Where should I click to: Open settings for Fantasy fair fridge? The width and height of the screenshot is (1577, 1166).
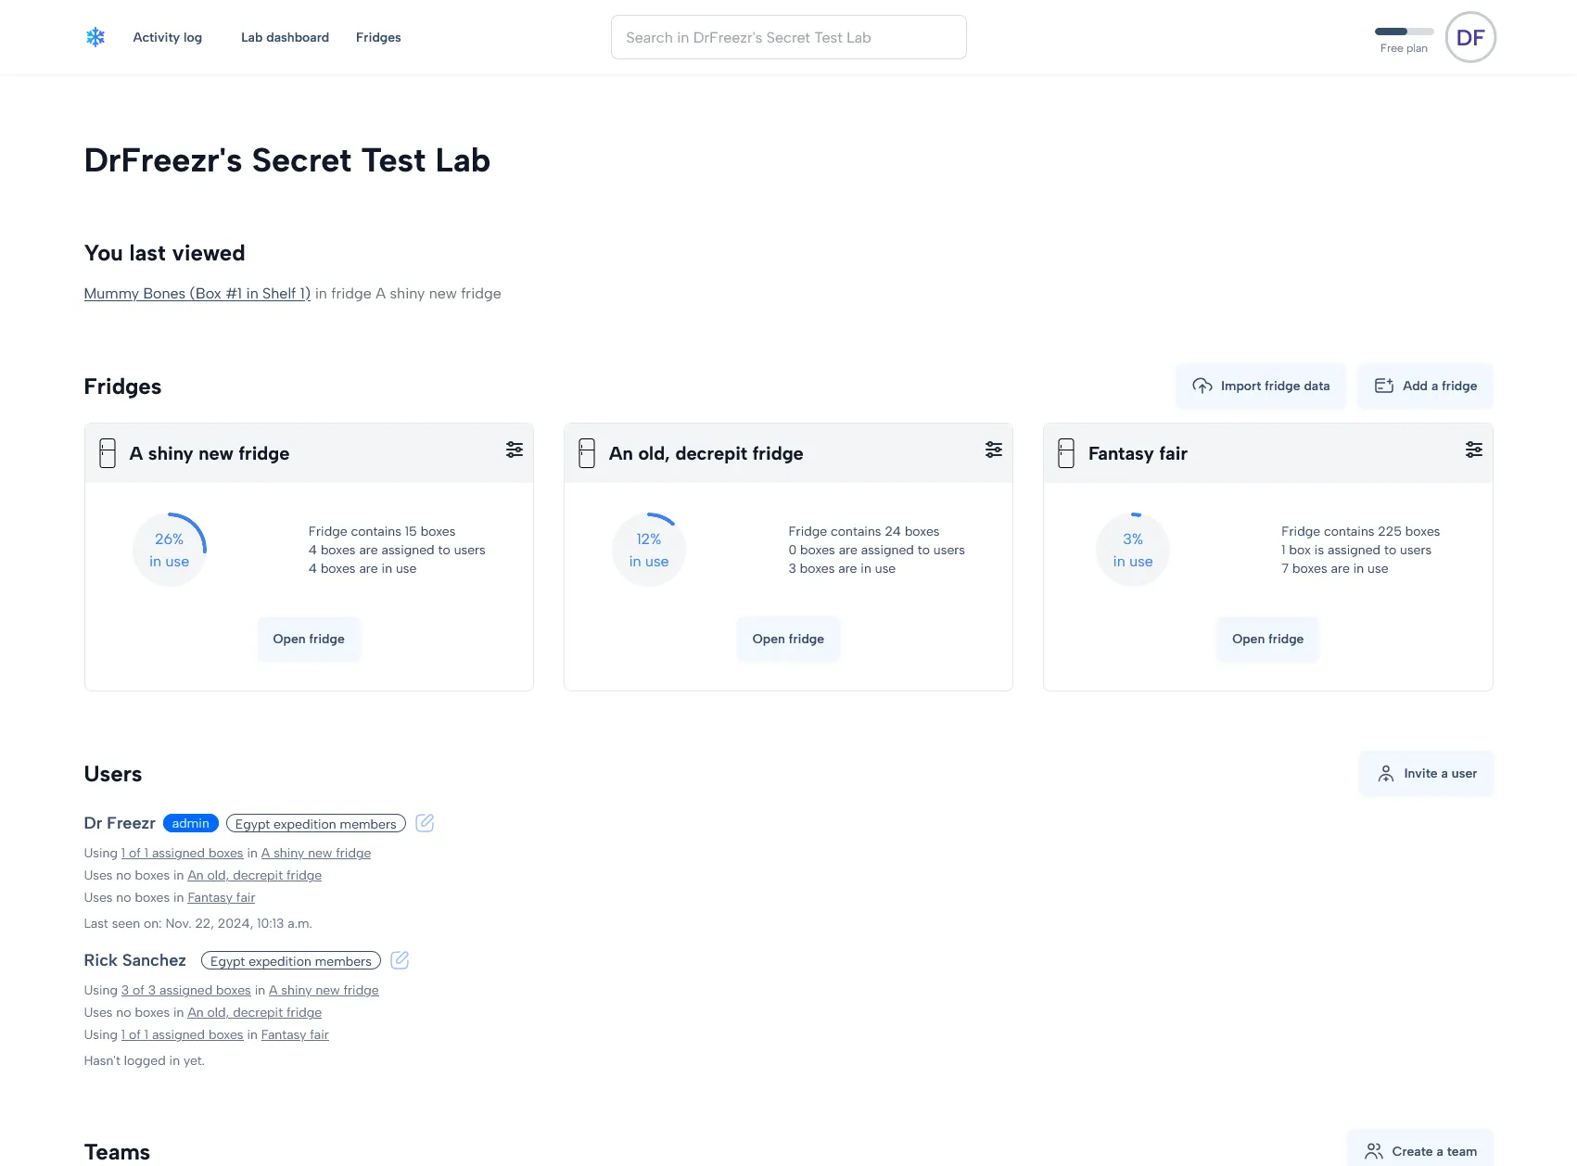1474,450
